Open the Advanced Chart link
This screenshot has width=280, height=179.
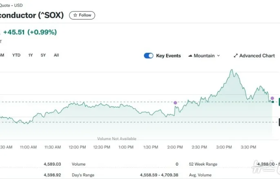tap(257, 56)
